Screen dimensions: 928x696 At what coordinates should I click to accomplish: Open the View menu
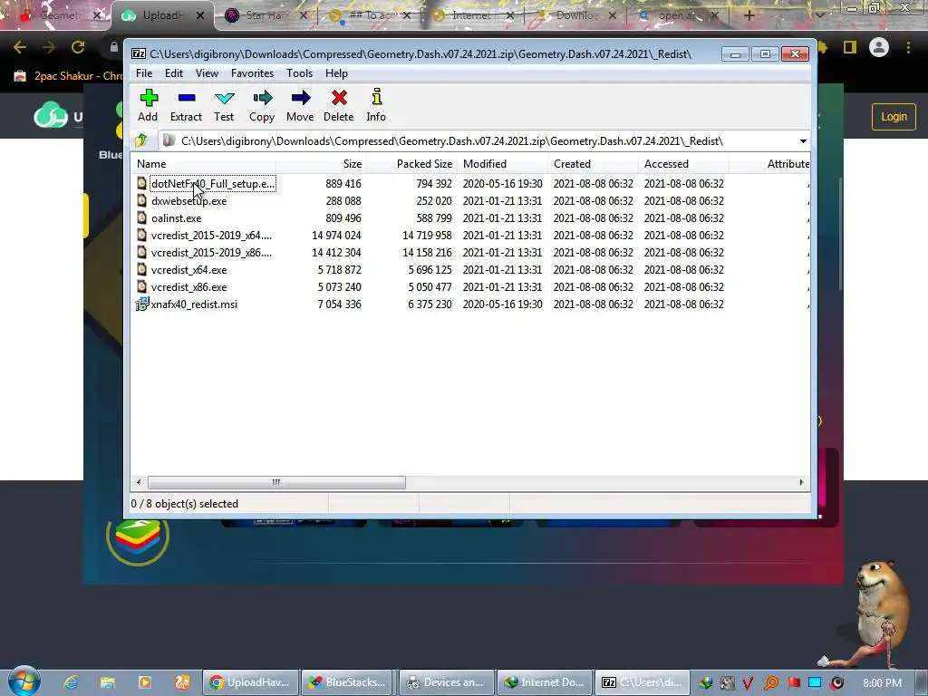coord(208,73)
